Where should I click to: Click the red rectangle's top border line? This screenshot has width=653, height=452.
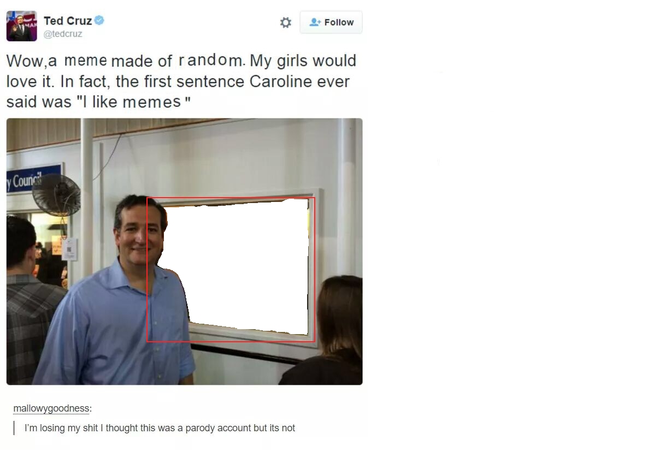[x=231, y=198]
